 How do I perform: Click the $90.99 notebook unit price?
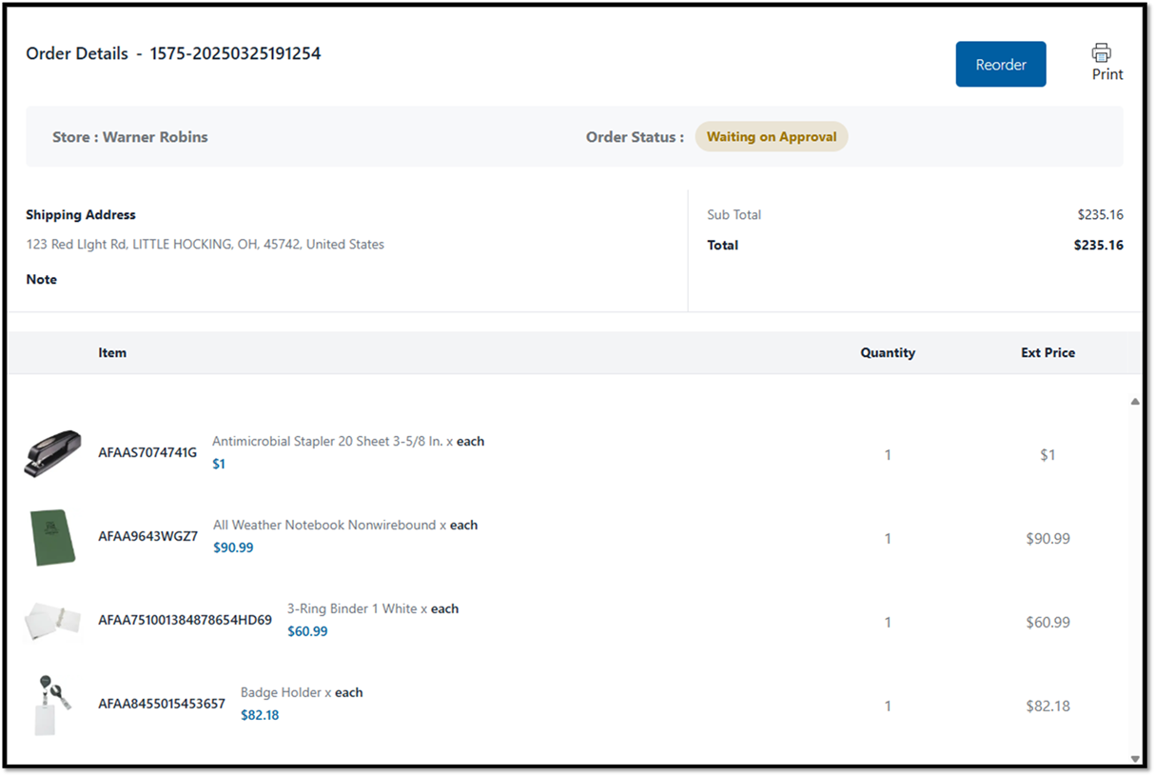pos(233,548)
